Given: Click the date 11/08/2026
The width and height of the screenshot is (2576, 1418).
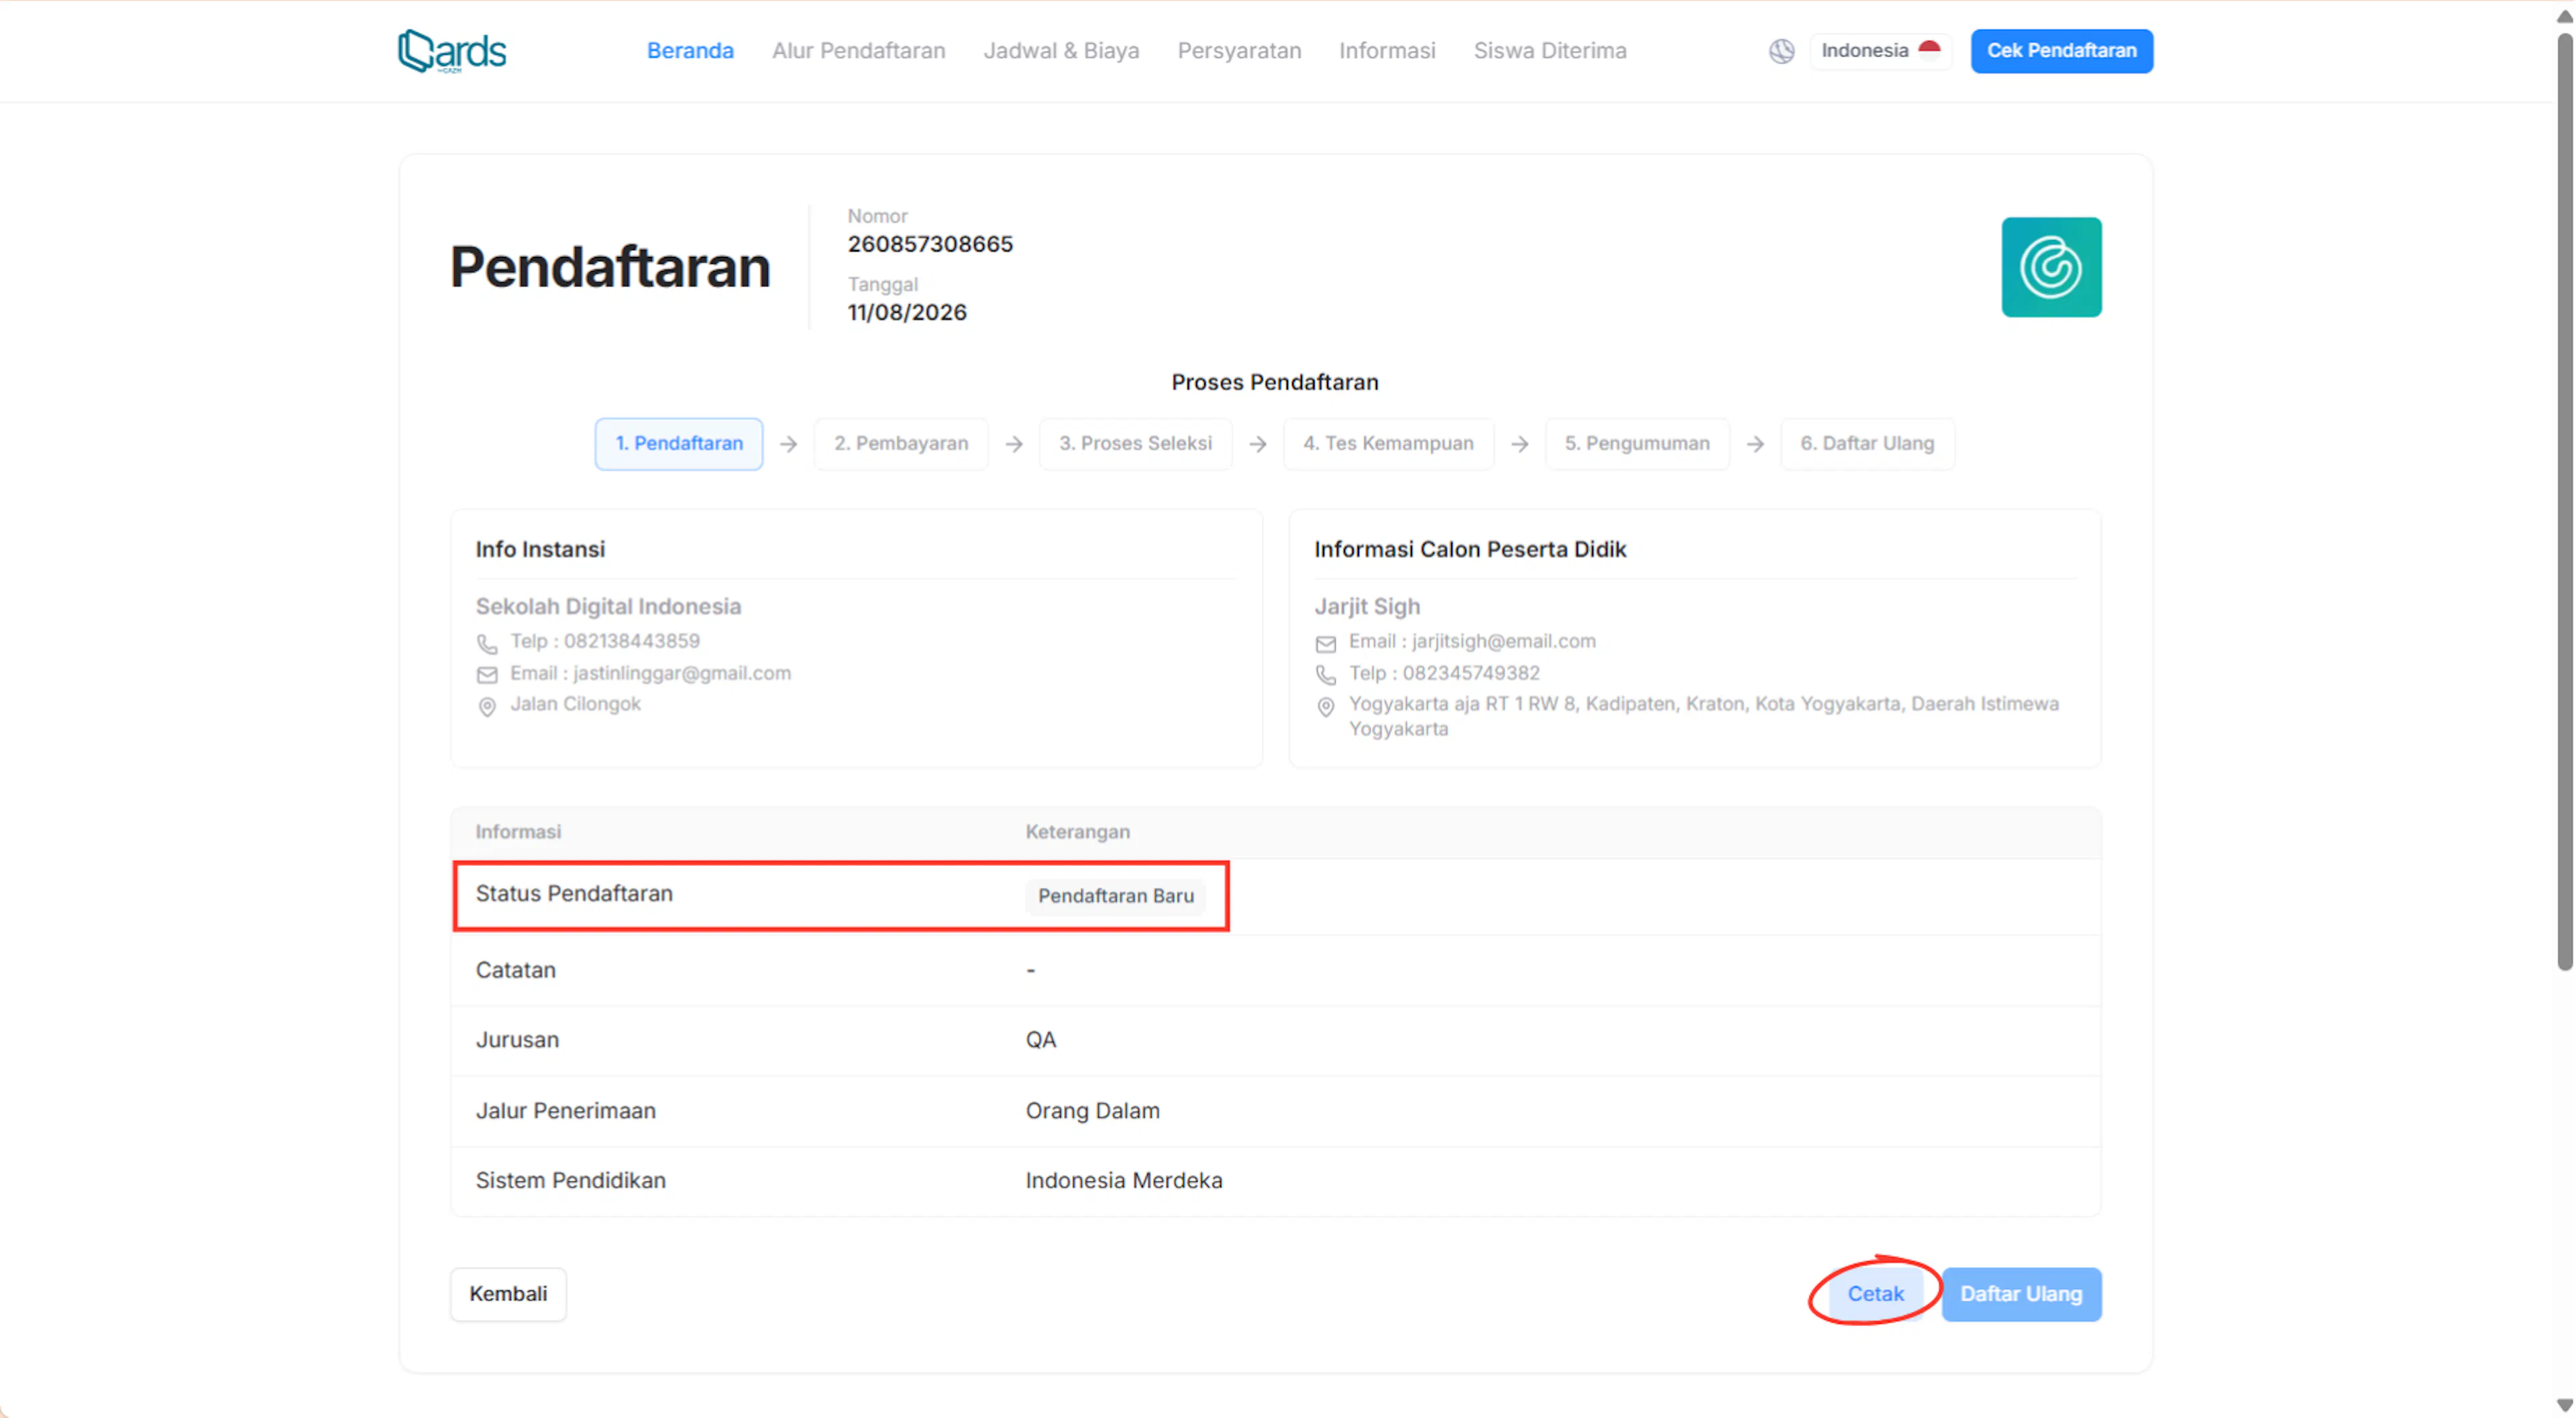Looking at the screenshot, I should pos(907,312).
